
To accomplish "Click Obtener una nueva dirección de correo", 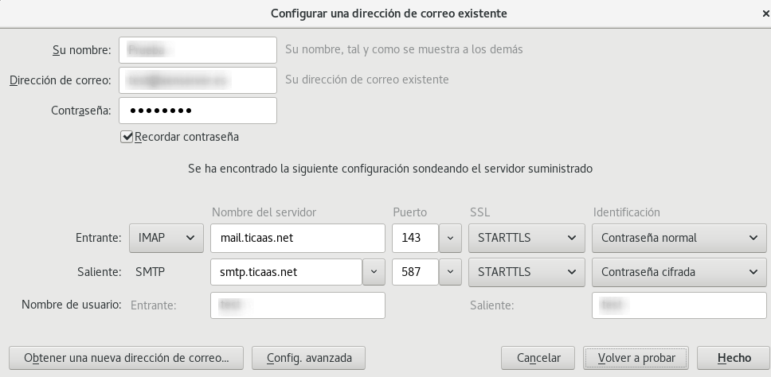I will 126,358.
